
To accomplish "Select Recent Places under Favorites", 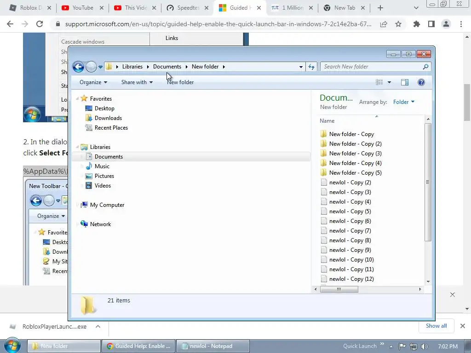I will [x=111, y=128].
